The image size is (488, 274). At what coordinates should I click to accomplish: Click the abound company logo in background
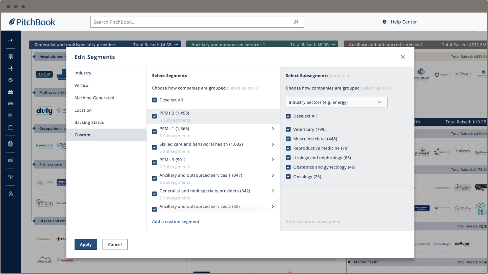coord(462,244)
